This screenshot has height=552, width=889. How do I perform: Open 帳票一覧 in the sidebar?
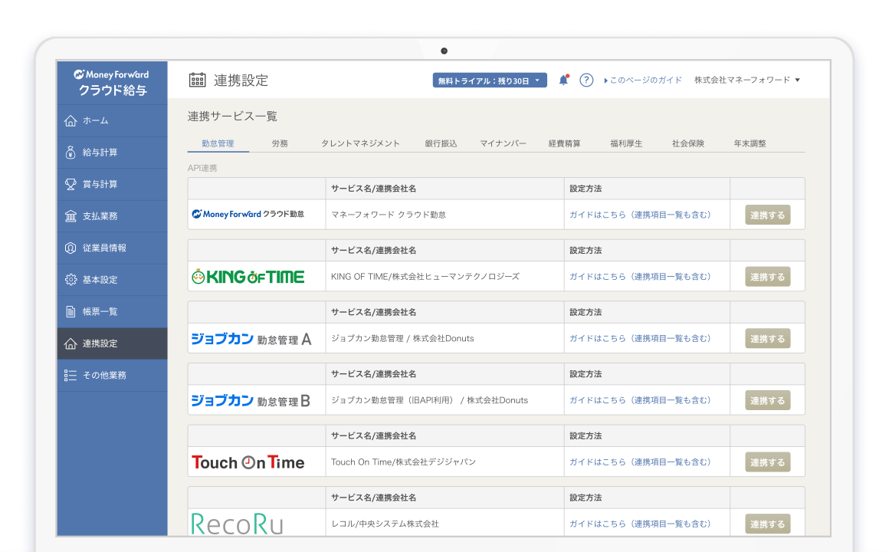pos(112,311)
